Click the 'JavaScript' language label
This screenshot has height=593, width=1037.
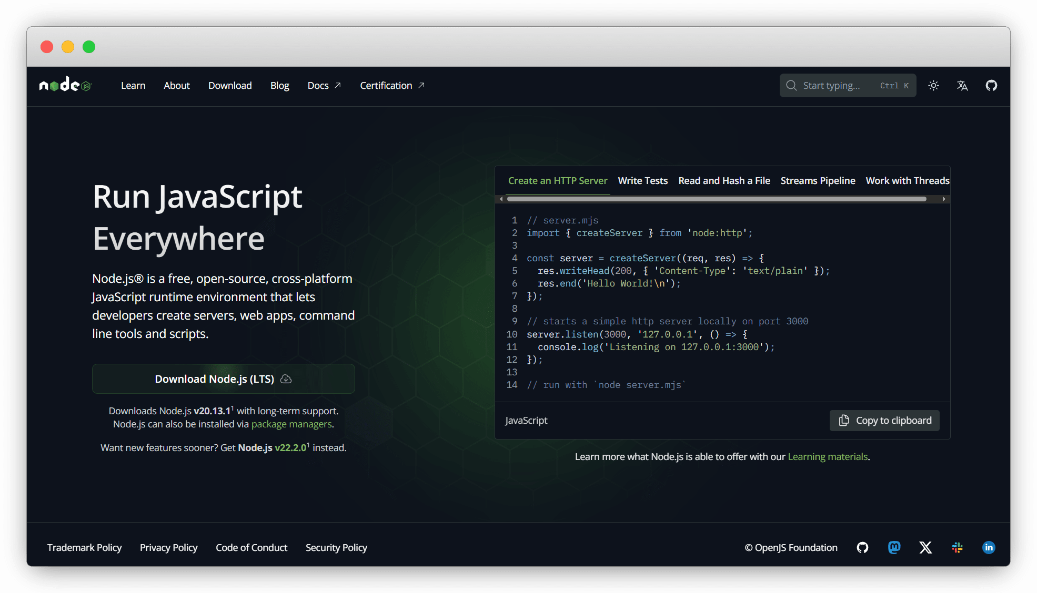[x=526, y=420]
